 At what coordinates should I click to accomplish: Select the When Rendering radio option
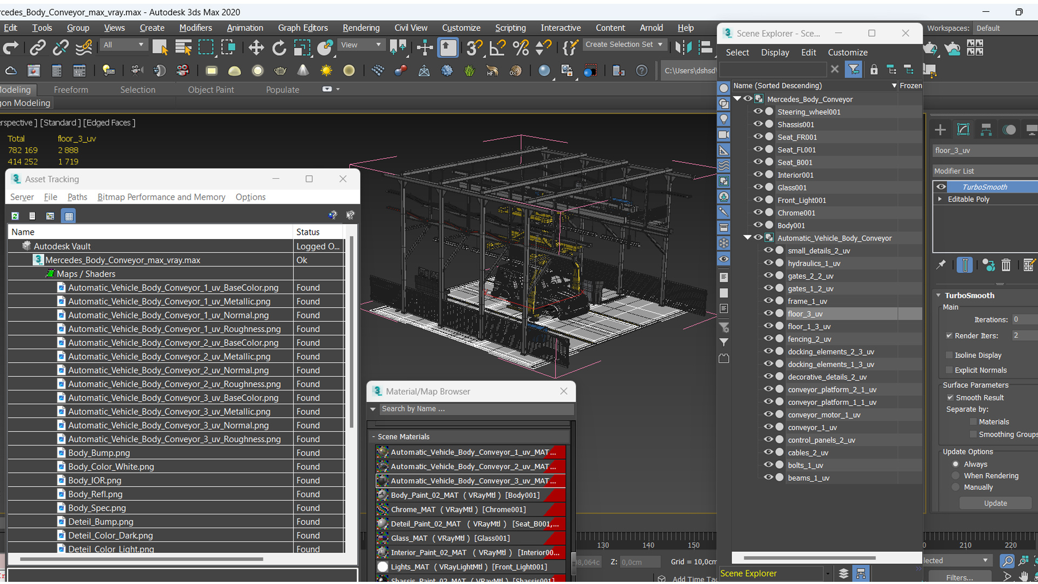[956, 476]
